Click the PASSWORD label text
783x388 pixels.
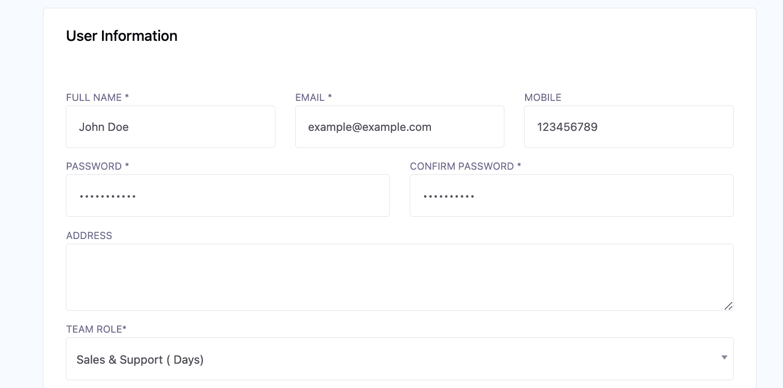[x=94, y=167]
